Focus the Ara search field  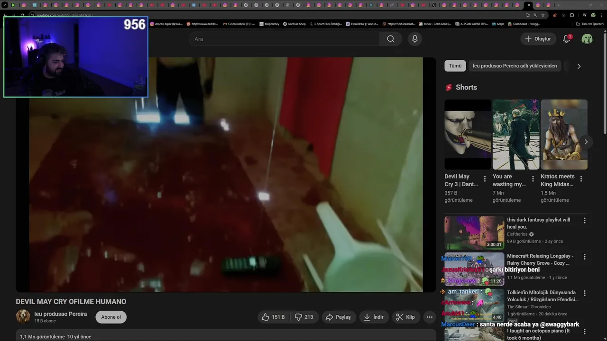coord(285,39)
